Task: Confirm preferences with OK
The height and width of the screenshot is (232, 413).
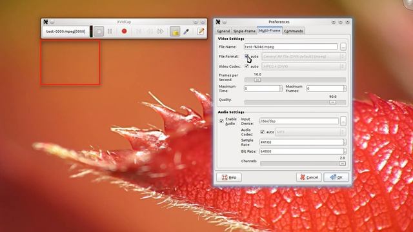Action: click(x=336, y=177)
